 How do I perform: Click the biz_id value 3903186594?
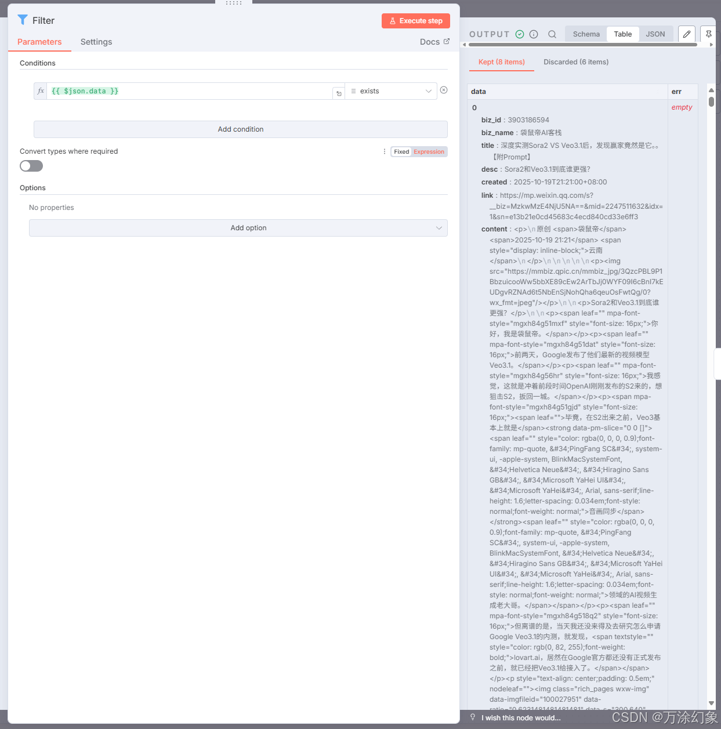[528, 120]
